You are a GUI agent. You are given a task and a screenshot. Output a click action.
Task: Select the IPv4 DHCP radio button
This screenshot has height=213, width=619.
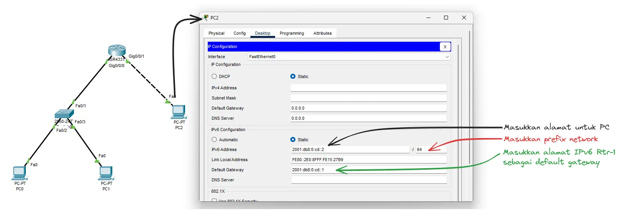(x=214, y=76)
